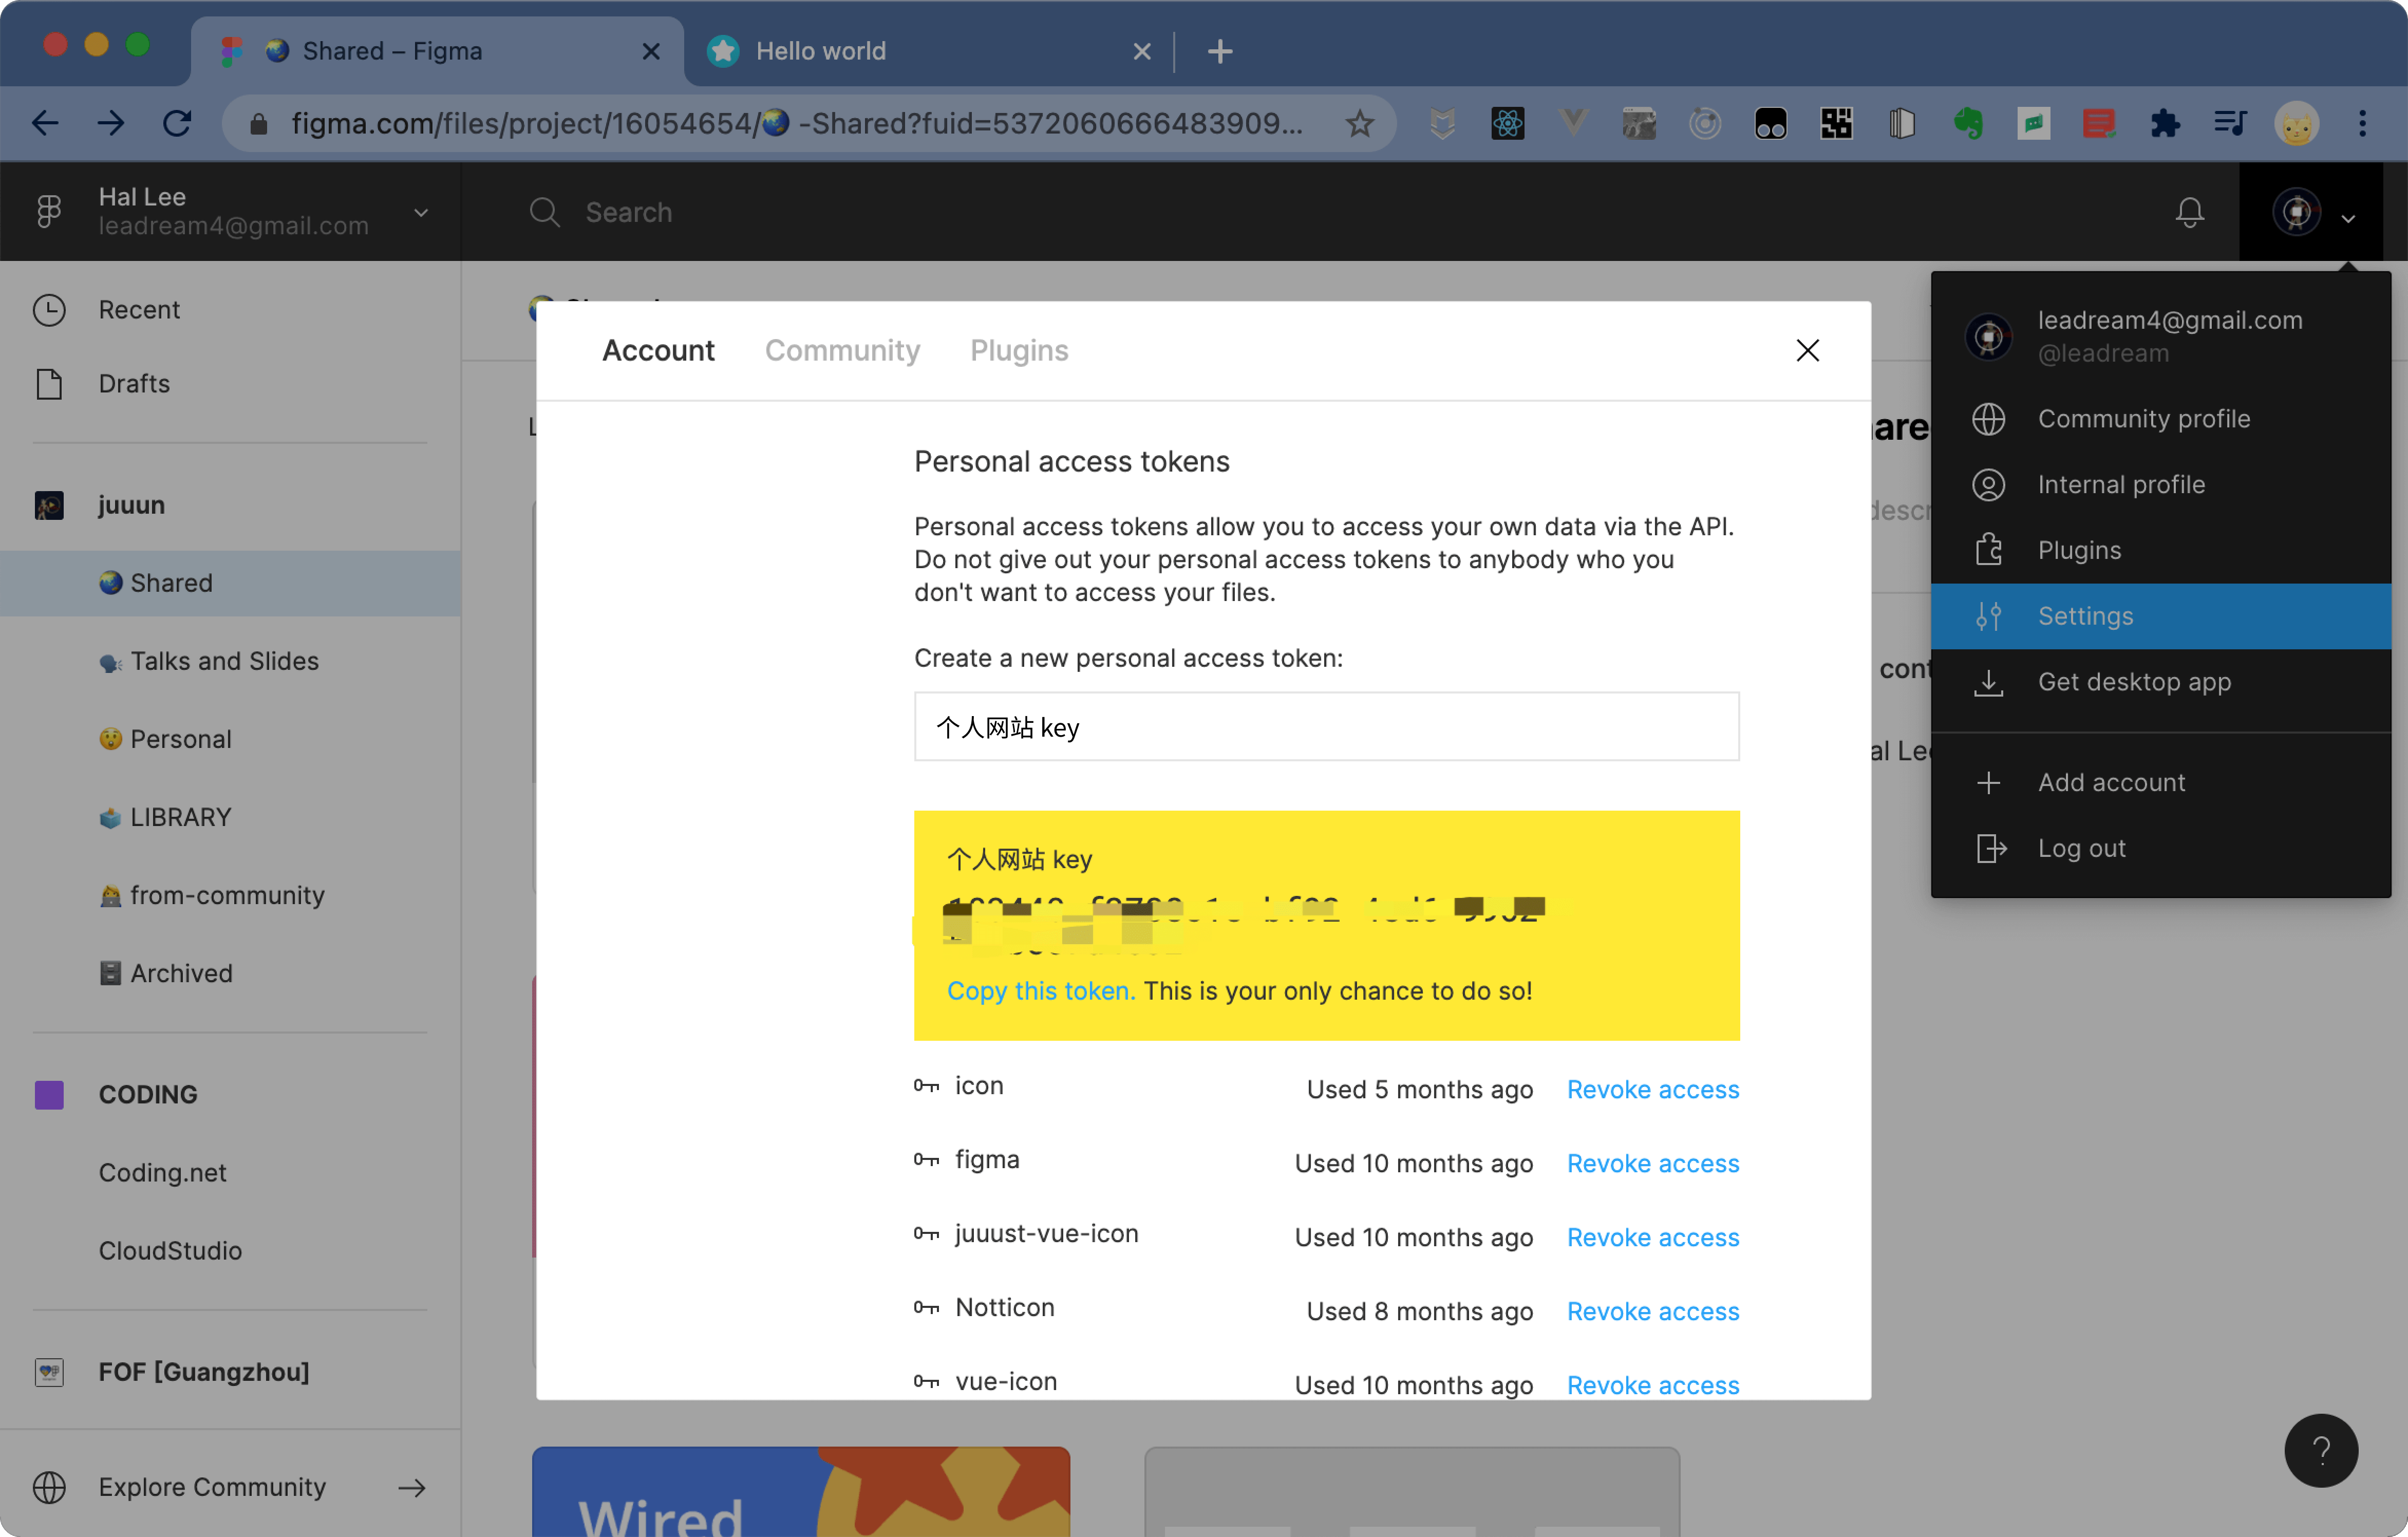Click the key icon beside figma token
The image size is (2408, 1537).
[x=926, y=1159]
